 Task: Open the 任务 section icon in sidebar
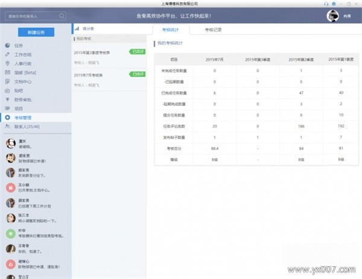(8, 45)
